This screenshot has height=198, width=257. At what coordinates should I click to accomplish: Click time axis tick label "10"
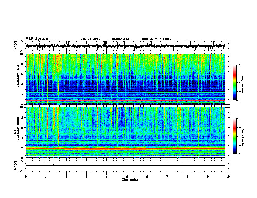click(x=228, y=177)
